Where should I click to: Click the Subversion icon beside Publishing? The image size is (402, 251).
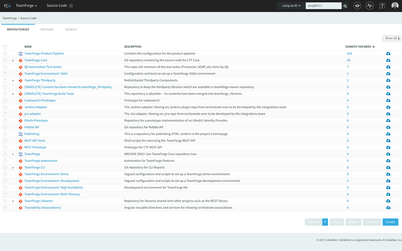(21, 134)
